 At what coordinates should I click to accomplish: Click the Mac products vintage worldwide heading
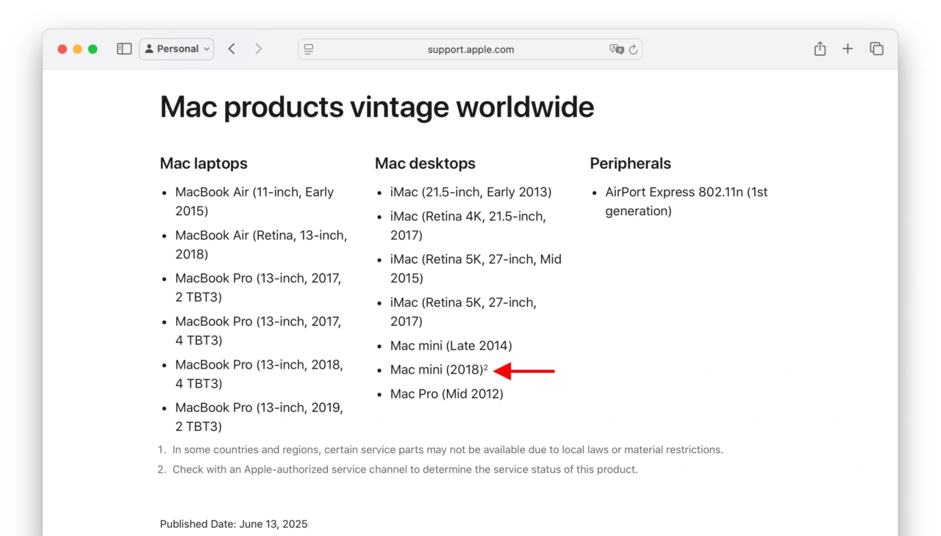point(376,107)
